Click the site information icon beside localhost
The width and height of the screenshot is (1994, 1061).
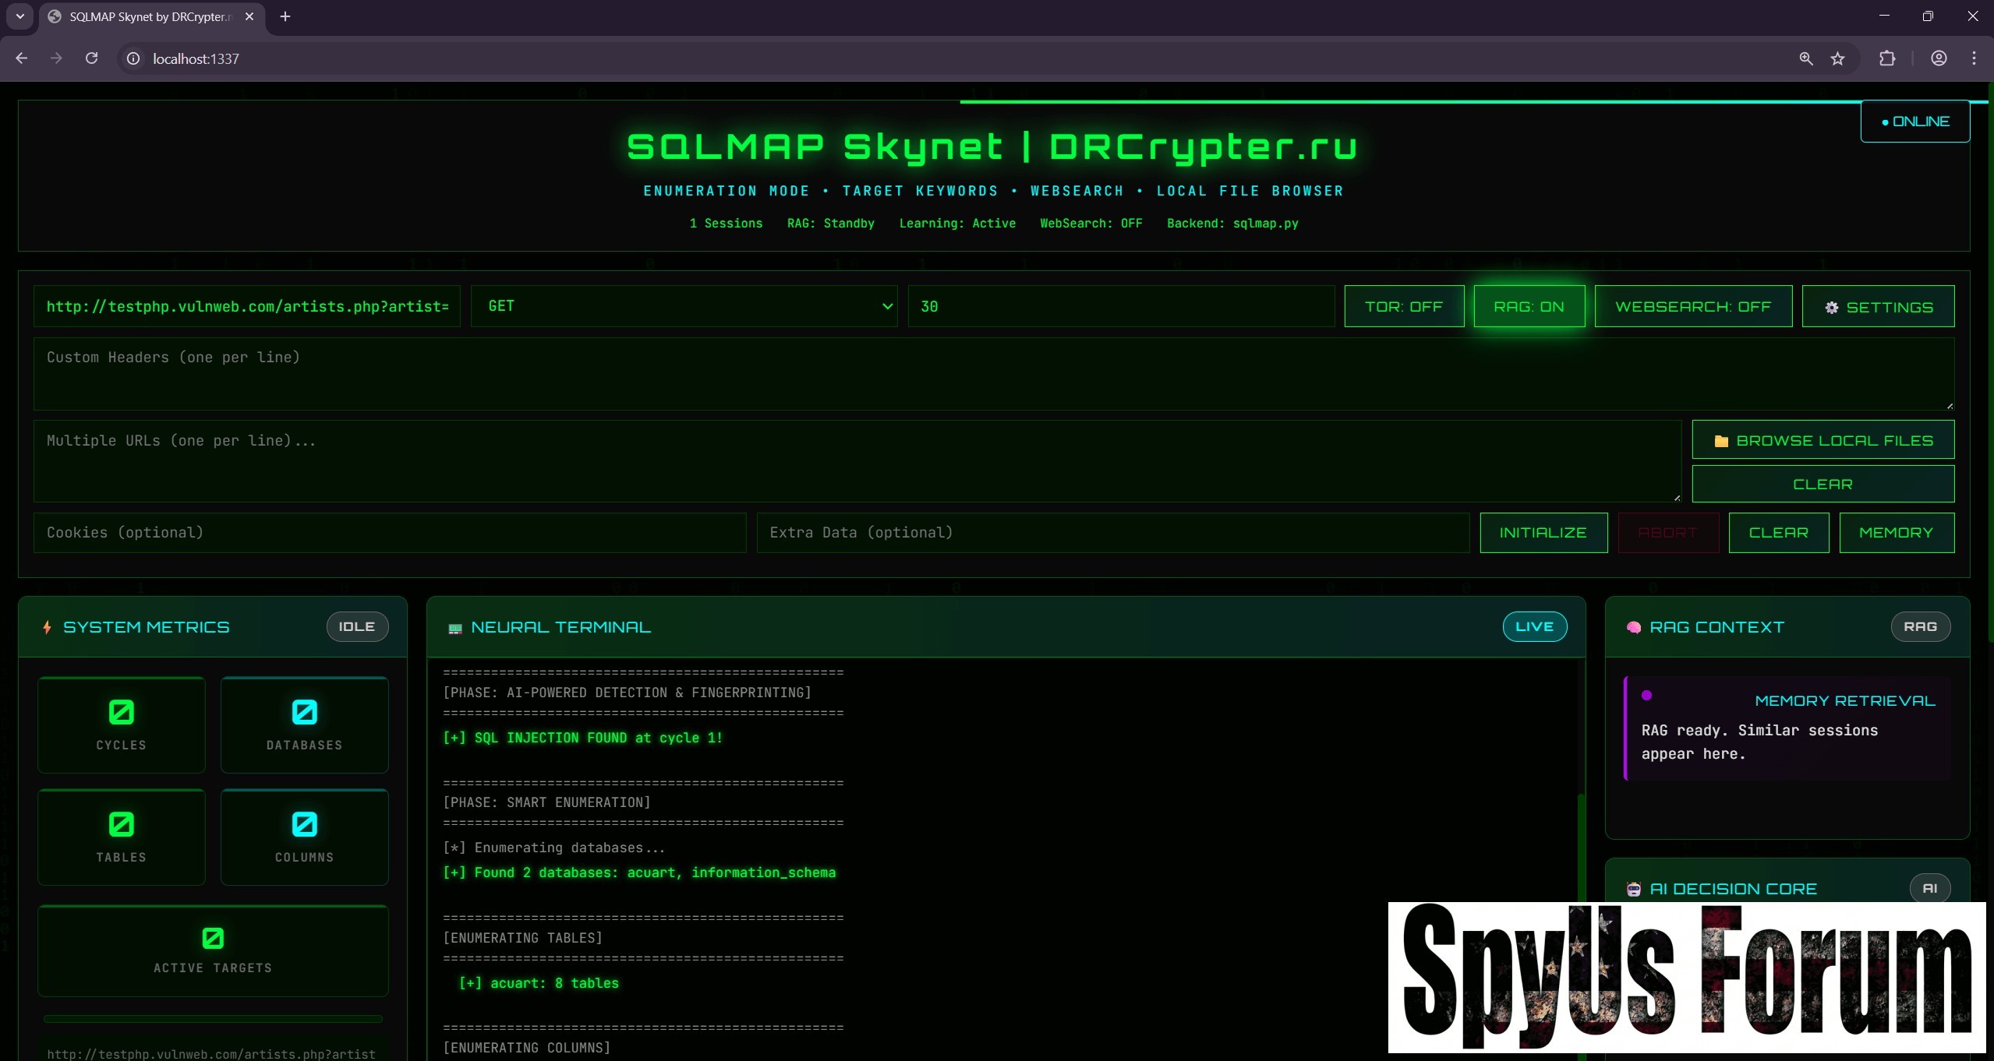pos(134,58)
